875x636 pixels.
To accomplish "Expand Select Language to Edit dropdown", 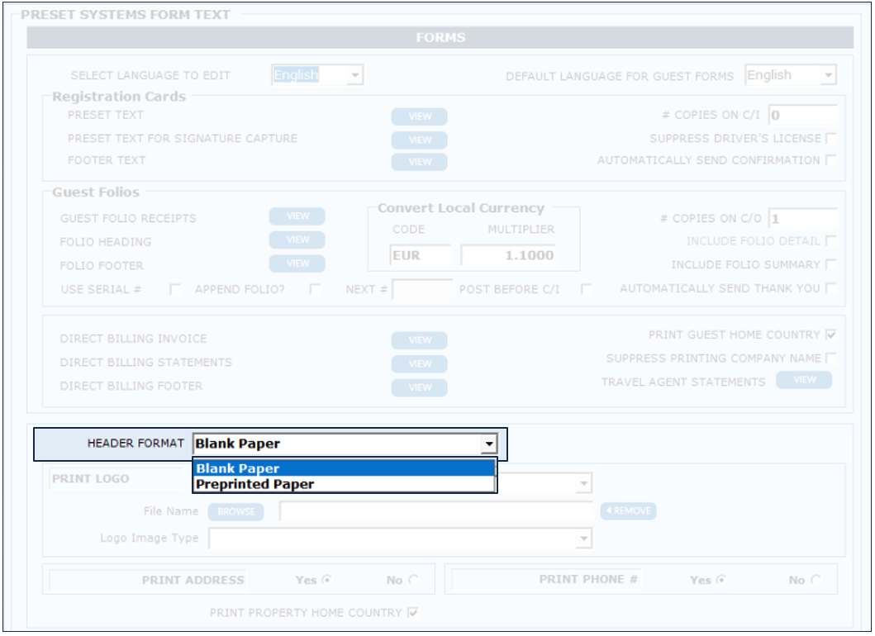I will click(x=354, y=76).
